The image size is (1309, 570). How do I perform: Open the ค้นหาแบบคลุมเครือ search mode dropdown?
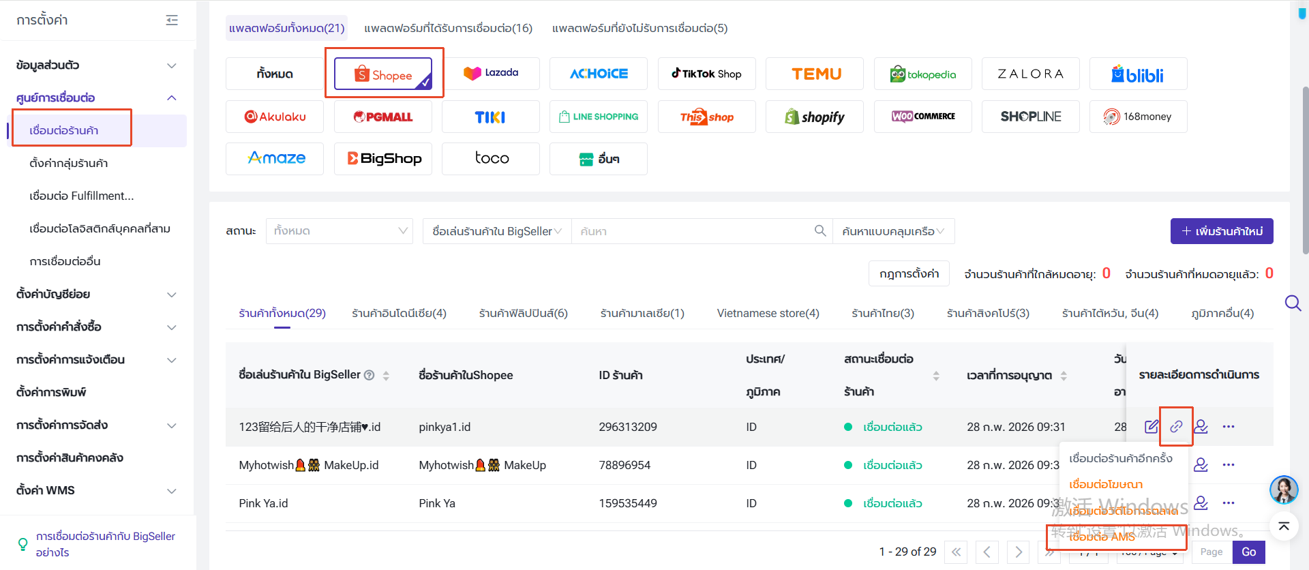tap(893, 231)
